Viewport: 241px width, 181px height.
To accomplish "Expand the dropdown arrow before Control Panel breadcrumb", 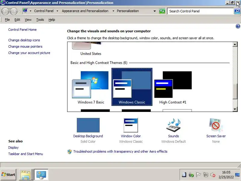I will (30, 11).
